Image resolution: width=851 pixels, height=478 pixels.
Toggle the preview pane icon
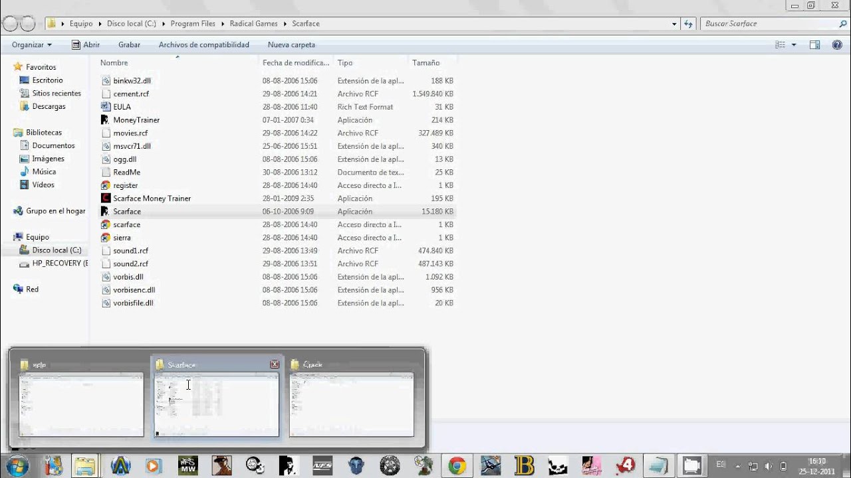pyautogui.click(x=814, y=44)
